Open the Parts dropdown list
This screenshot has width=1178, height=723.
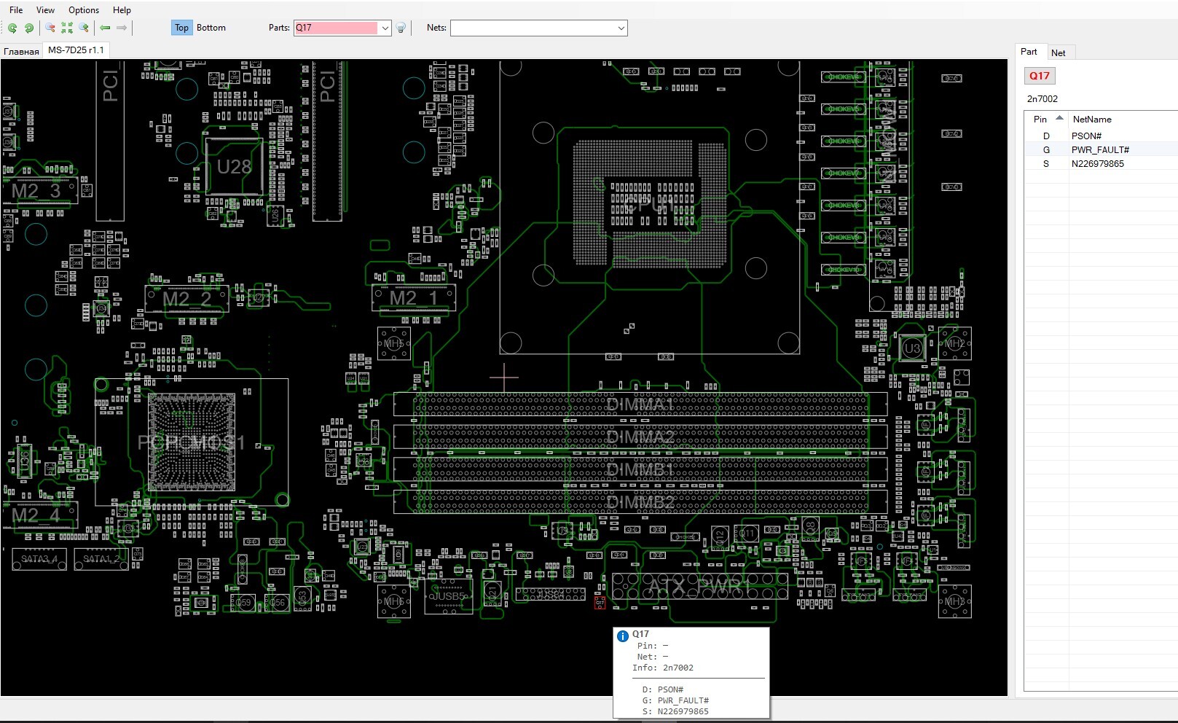click(385, 28)
